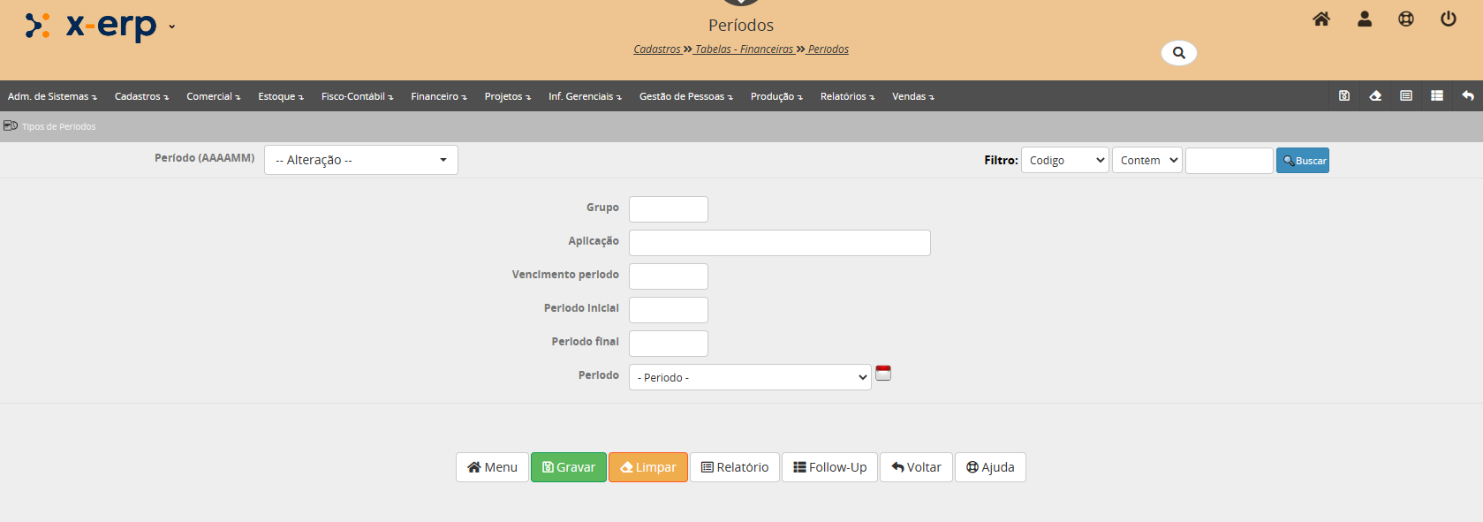Image resolution: width=1483 pixels, height=522 pixels.
Task: Click the home icon in header
Action: tap(1320, 19)
